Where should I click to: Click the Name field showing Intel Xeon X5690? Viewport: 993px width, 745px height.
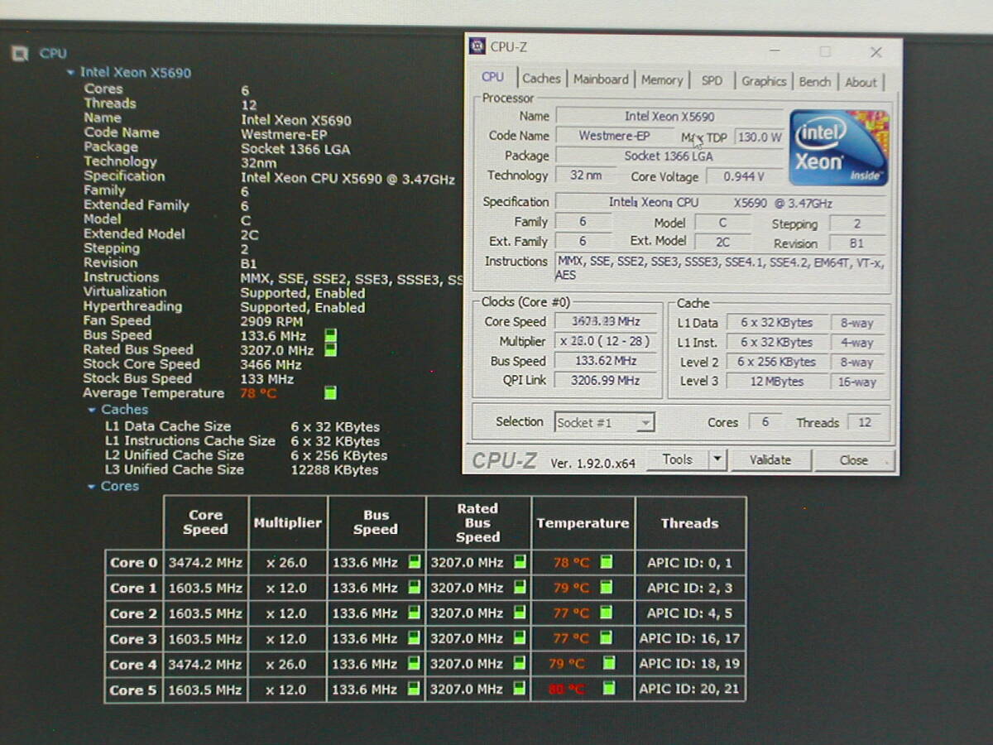[x=669, y=117]
